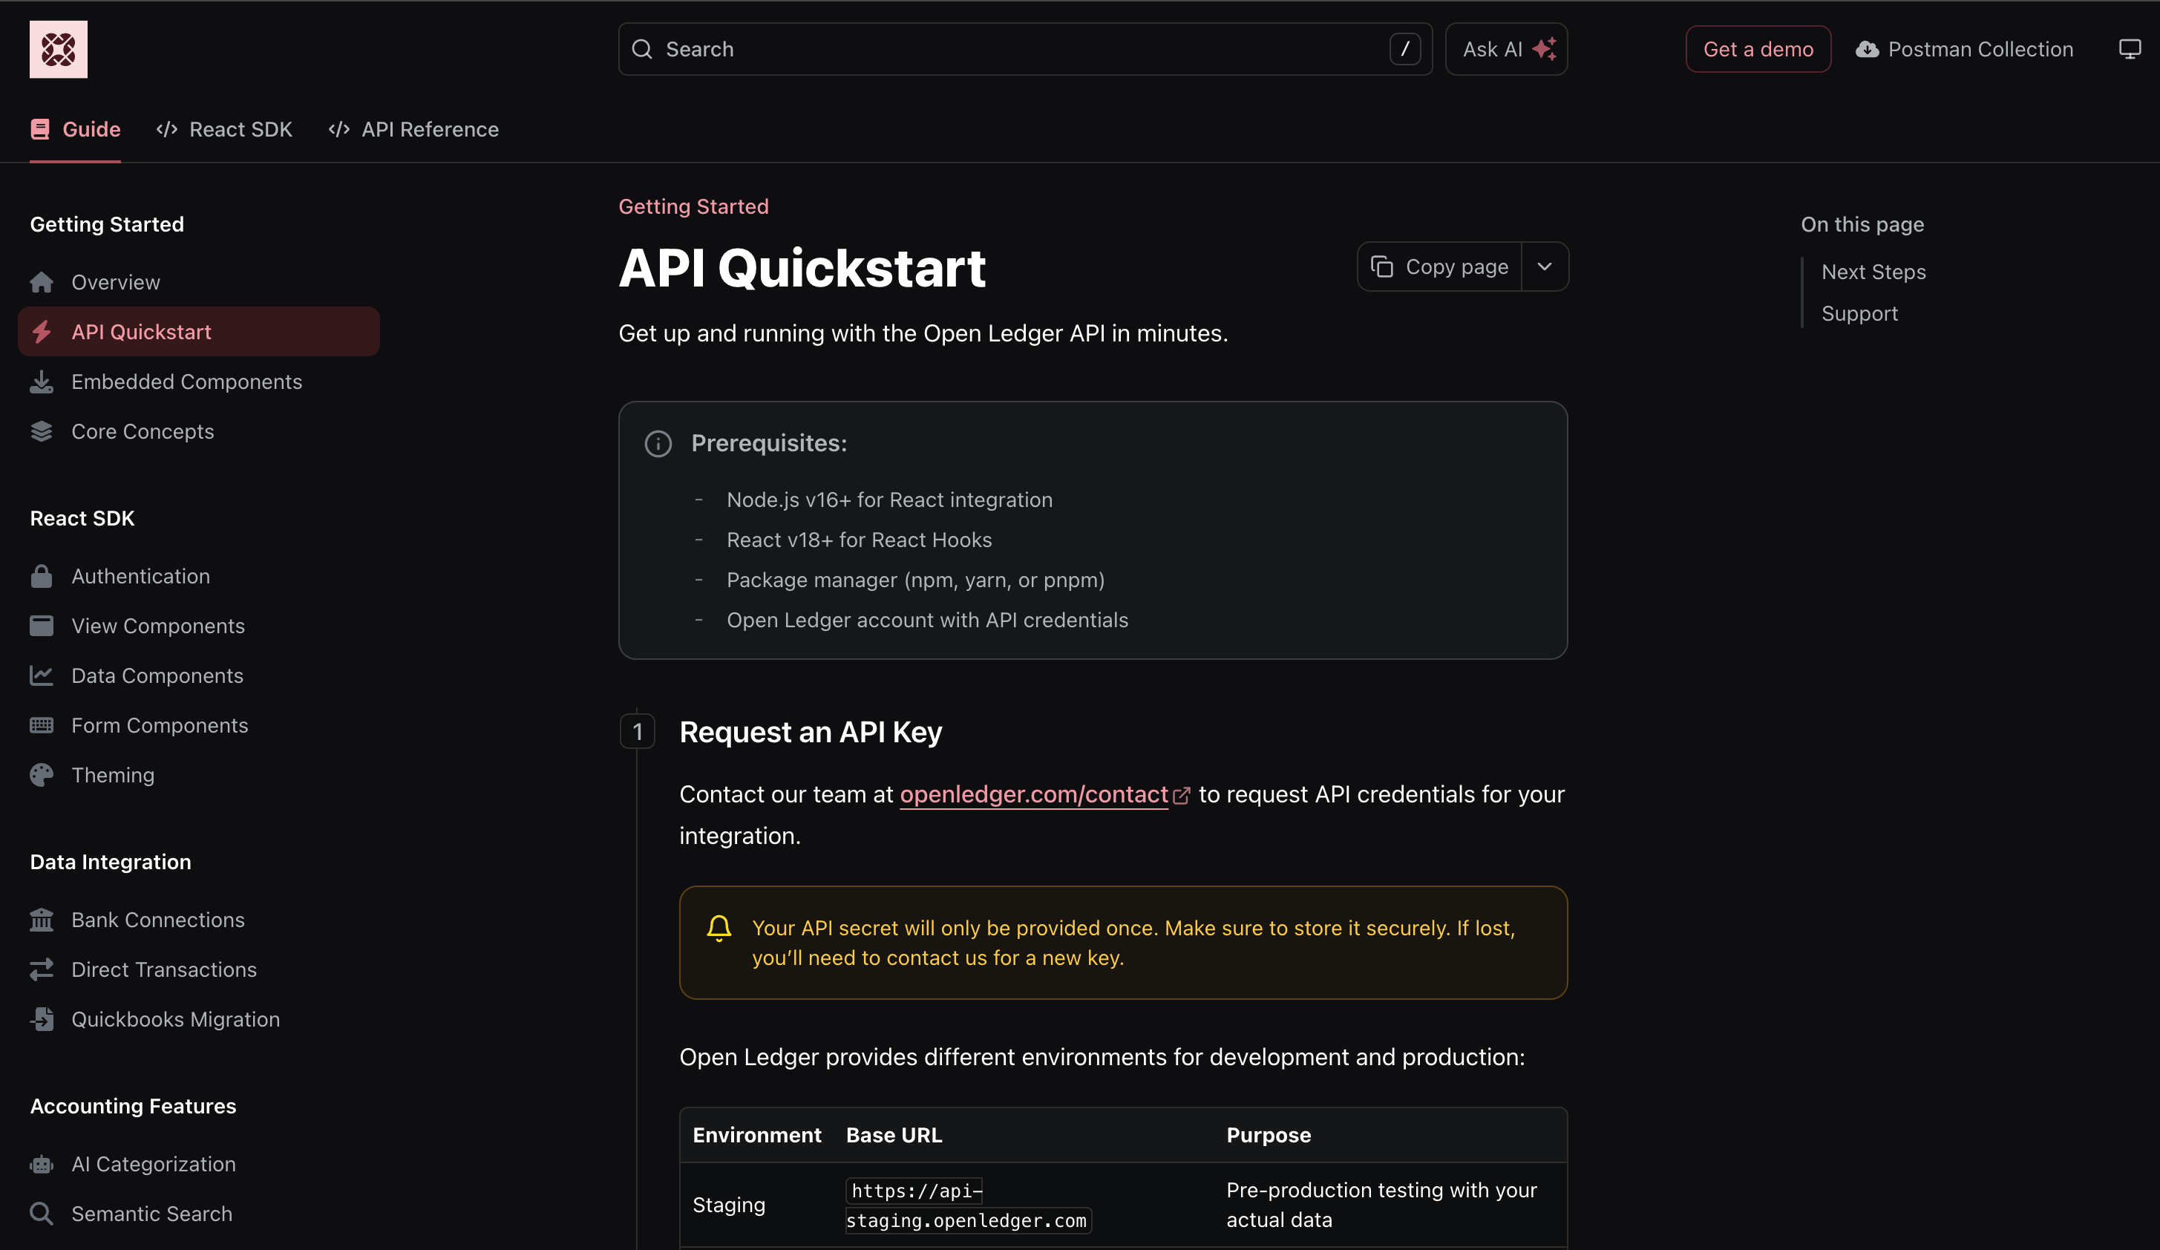Click the Authentication lock icon
This screenshot has width=2160, height=1250.
tap(41, 576)
